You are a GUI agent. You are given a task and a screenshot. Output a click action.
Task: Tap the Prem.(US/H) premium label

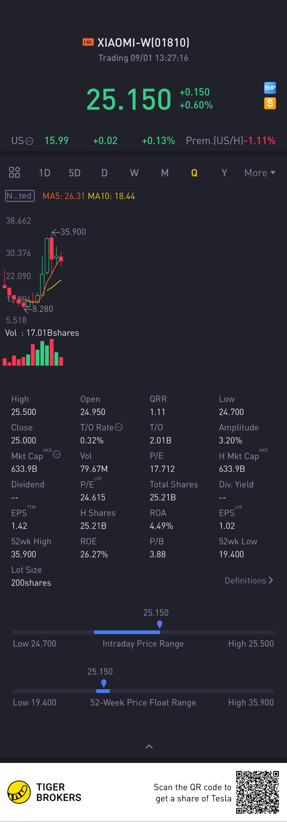(214, 140)
